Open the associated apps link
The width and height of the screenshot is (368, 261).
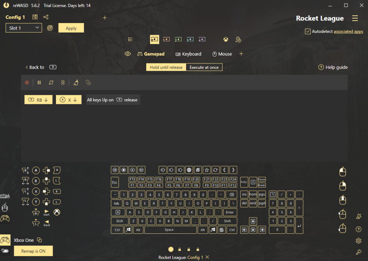tap(348, 31)
